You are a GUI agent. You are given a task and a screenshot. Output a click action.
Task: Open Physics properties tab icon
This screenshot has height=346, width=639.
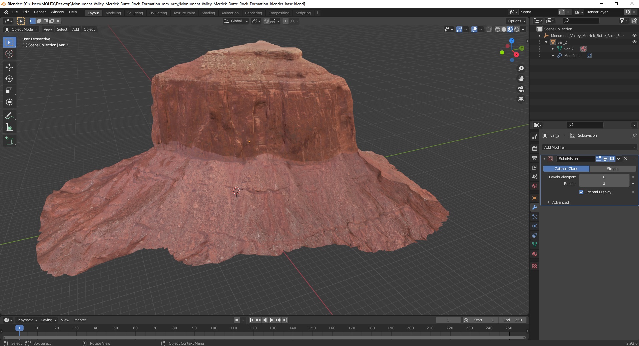point(535,226)
